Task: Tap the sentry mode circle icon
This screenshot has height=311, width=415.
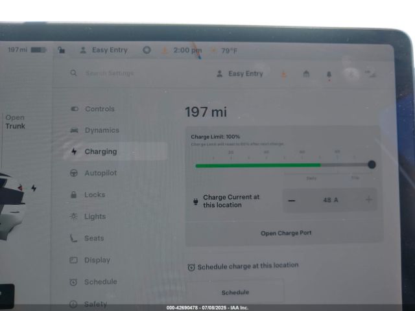Action: click(x=147, y=50)
